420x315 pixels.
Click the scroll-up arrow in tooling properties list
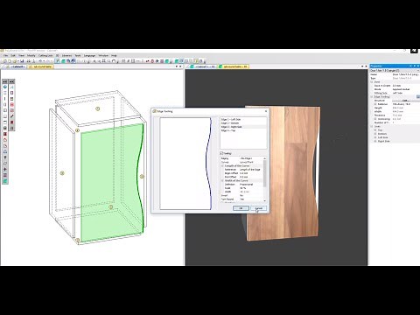click(x=264, y=158)
